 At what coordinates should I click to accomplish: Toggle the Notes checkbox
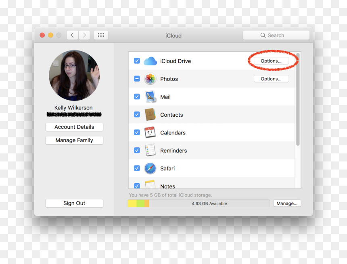coord(137,186)
